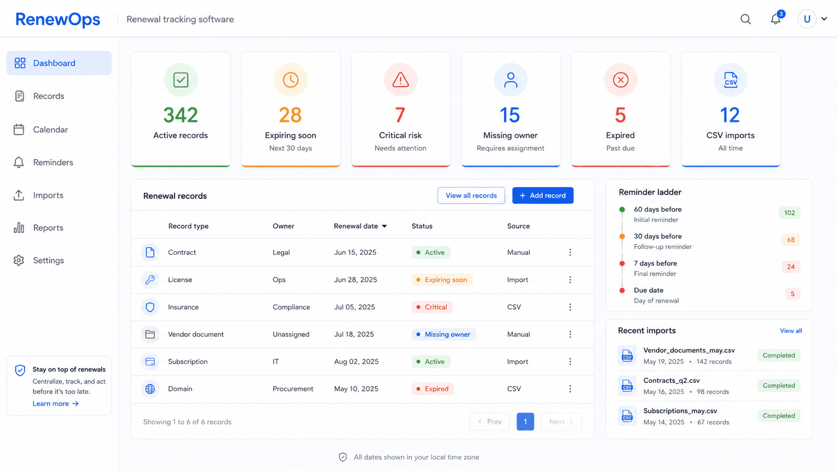Click Completed badge for Contracts_q2.csv
Screen dimensions: 837x471
[779, 385]
